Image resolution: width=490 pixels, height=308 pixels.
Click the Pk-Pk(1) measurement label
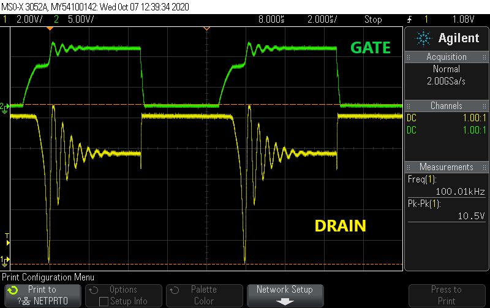click(424, 204)
